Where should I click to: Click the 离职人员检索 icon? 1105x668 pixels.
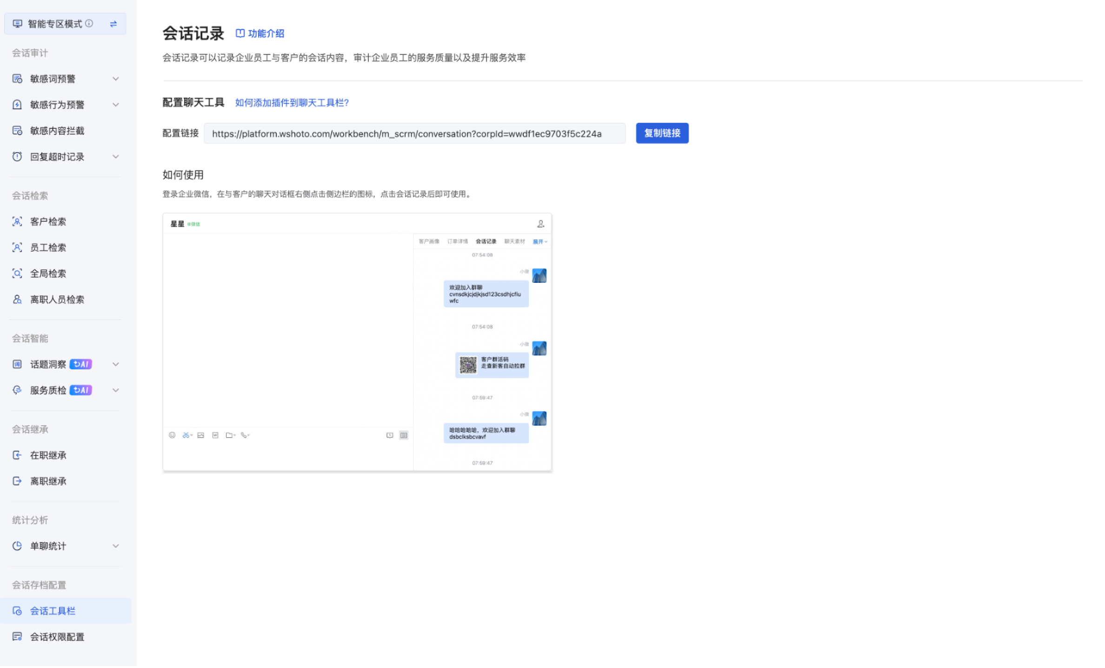point(17,300)
